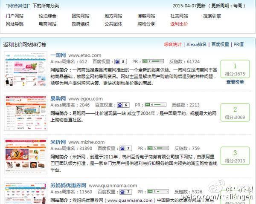Click the PR rank bar for 米折网
256x204 pixels.
pos(158,148)
